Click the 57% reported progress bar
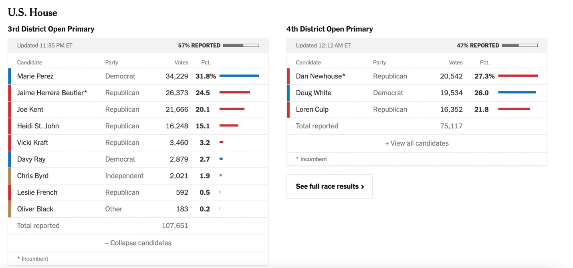This screenshot has width=573, height=268. pos(241,46)
